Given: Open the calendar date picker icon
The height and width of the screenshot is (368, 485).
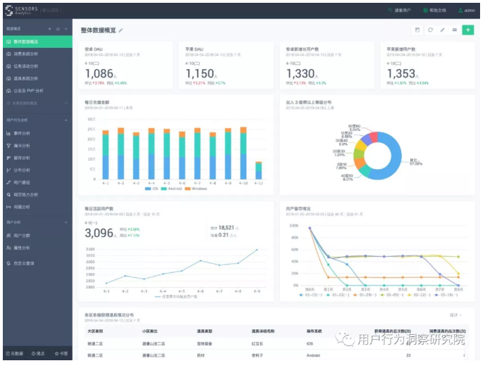Looking at the screenshot, I should click(417, 30).
